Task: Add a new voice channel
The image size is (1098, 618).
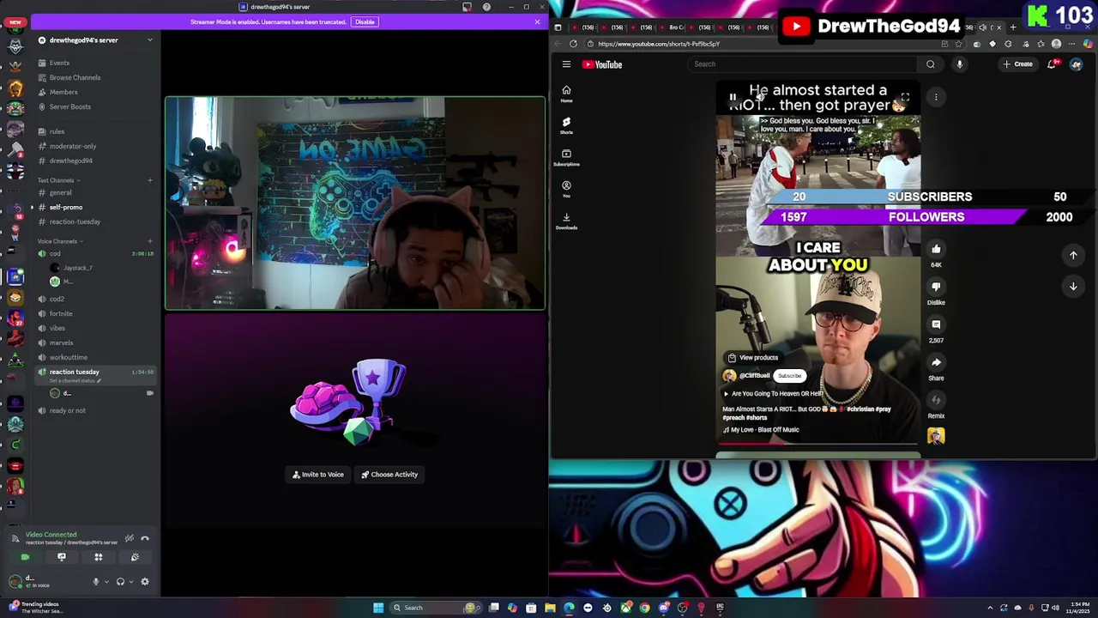Action: coord(149,241)
